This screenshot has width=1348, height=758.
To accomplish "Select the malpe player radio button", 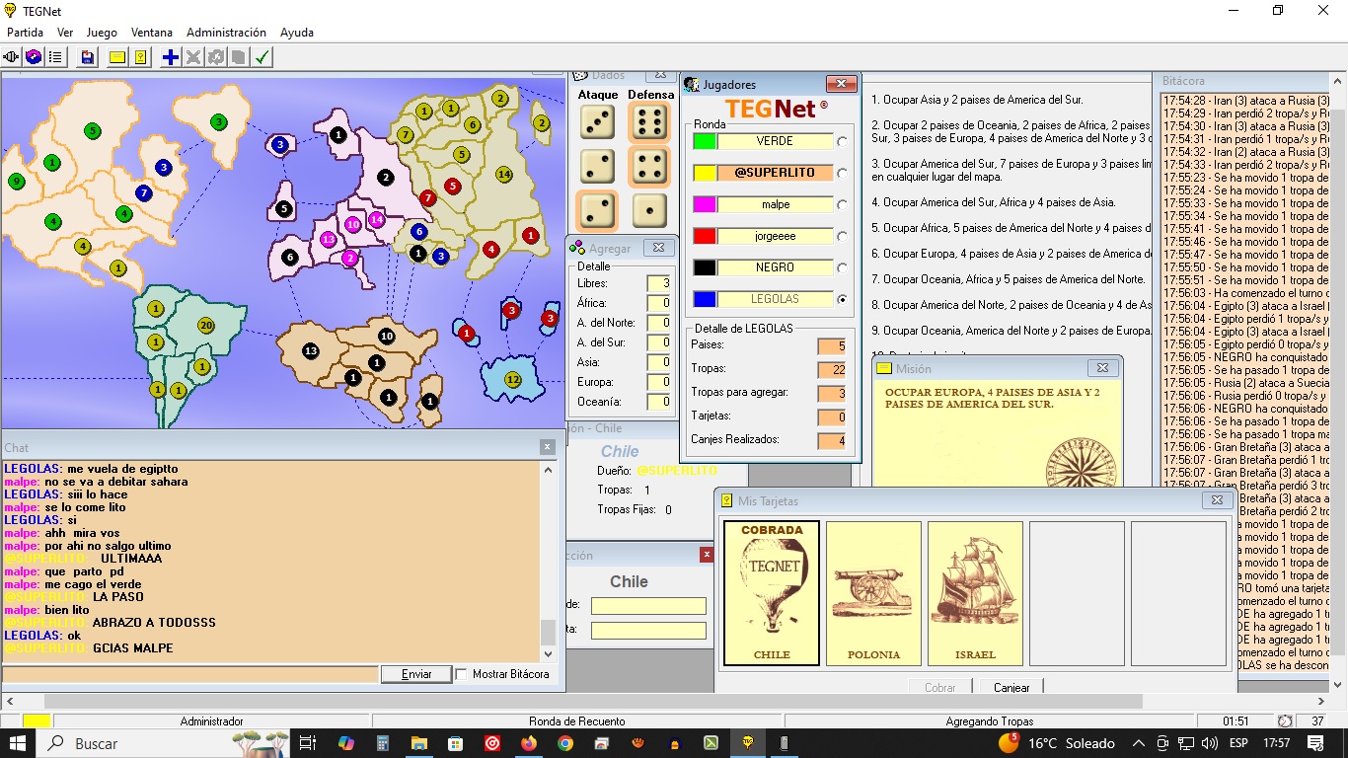I will [x=842, y=205].
